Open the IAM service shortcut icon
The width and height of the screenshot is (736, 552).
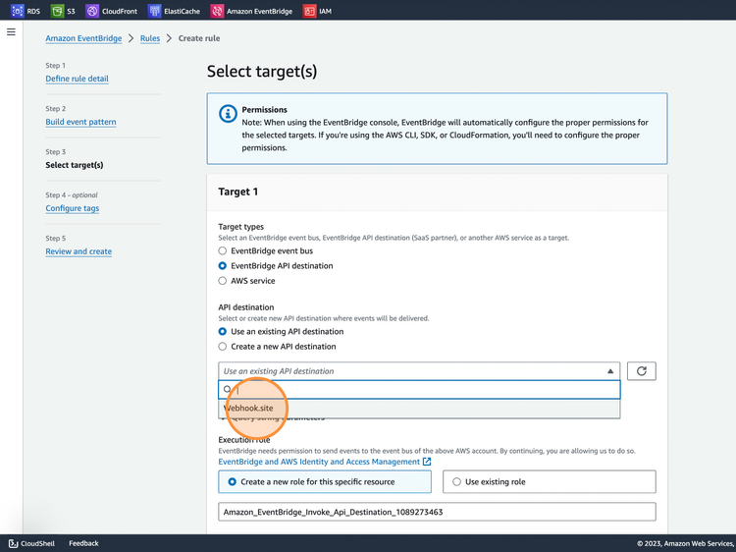point(310,11)
